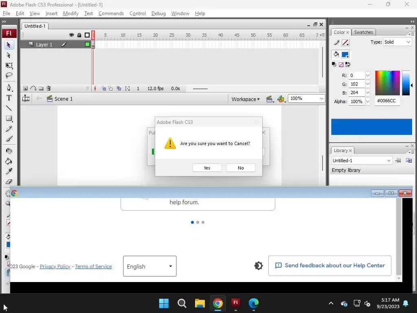Select the Pencil tool

point(9,129)
